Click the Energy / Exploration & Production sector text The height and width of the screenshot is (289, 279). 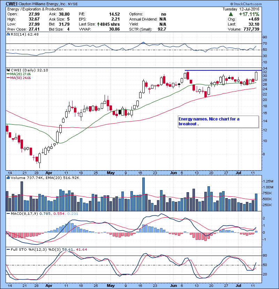(x=35, y=9)
